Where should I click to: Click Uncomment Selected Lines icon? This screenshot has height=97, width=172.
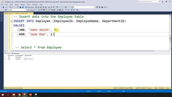[68, 10]
